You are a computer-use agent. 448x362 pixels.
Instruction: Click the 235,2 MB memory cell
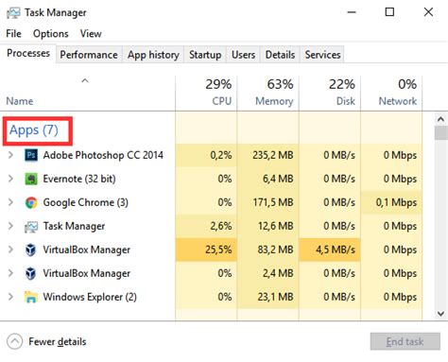pos(268,155)
